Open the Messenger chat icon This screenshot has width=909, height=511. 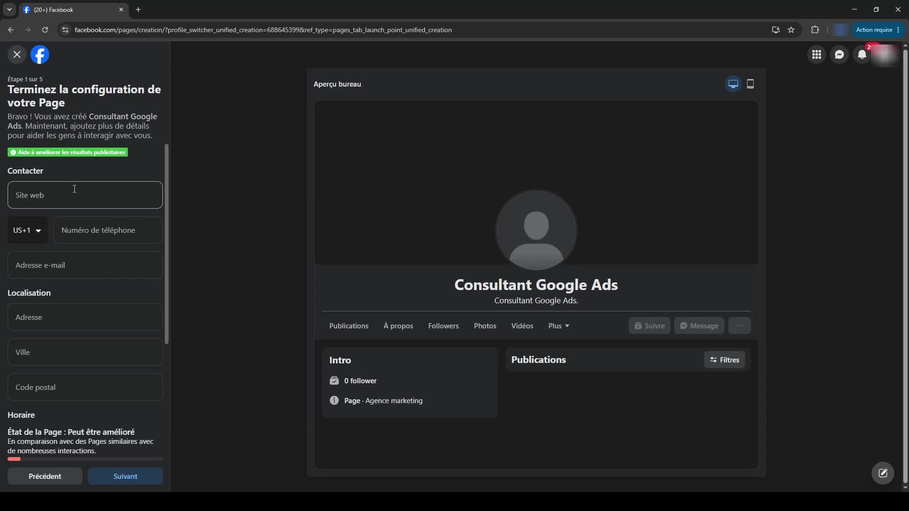839,54
